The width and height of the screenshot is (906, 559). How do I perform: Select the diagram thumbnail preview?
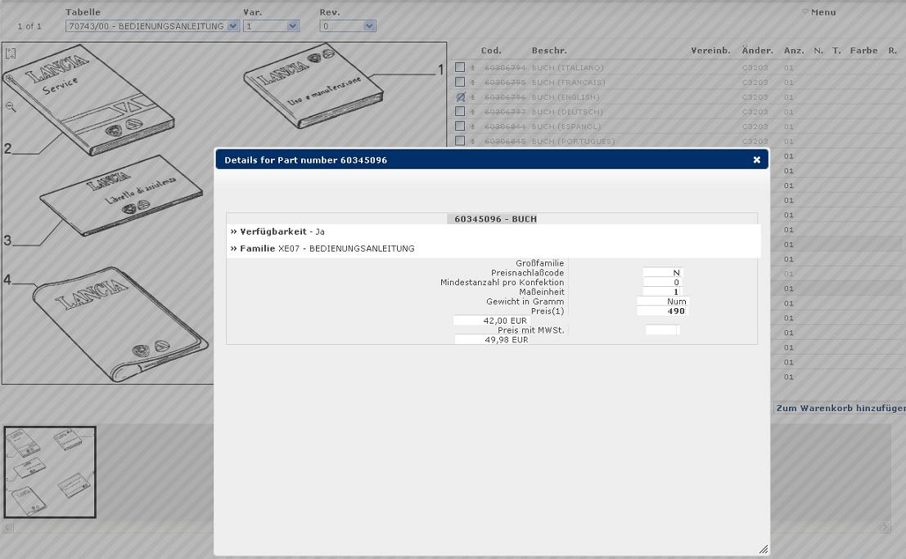pyautogui.click(x=50, y=472)
